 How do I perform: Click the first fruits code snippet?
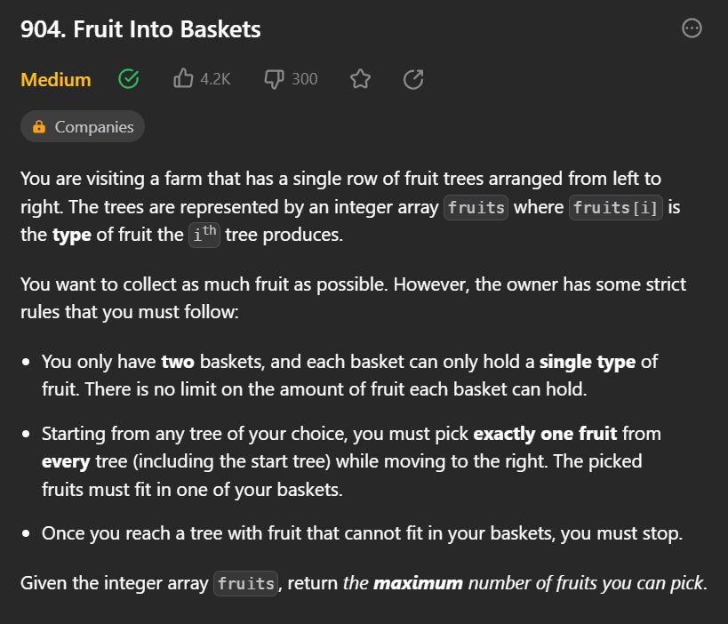476,207
